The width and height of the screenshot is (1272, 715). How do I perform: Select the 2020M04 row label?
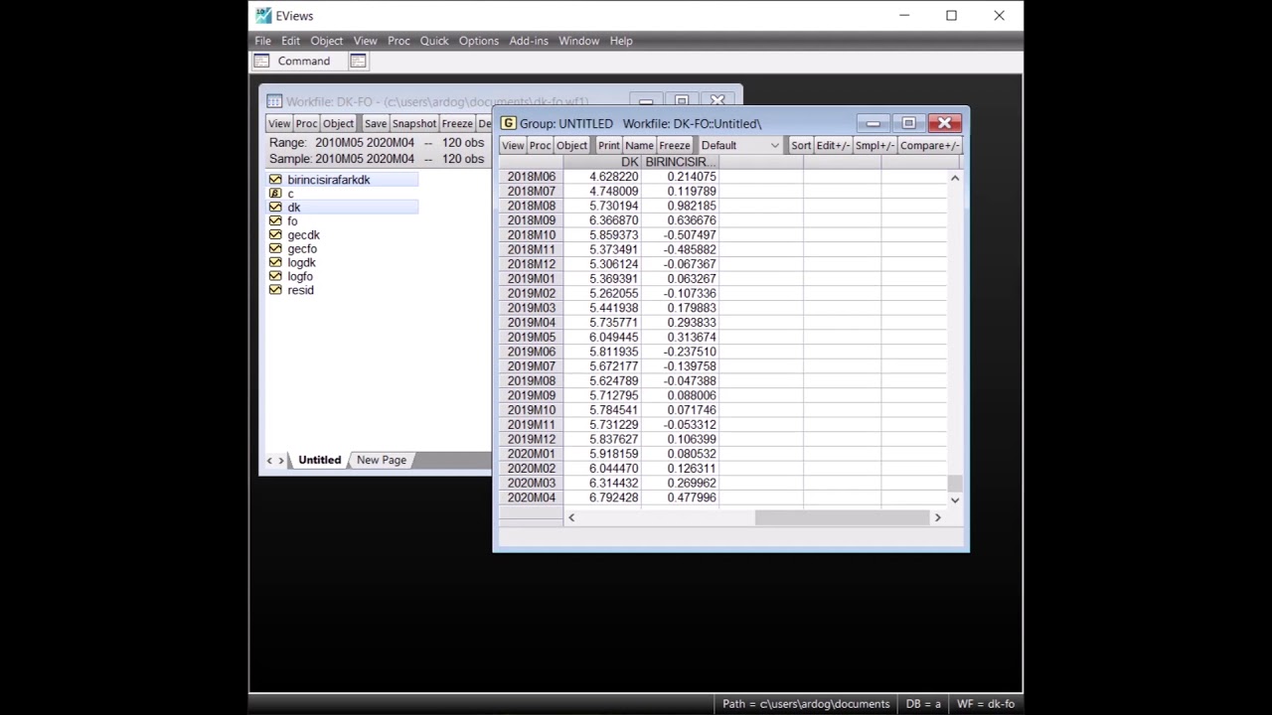pyautogui.click(x=531, y=498)
